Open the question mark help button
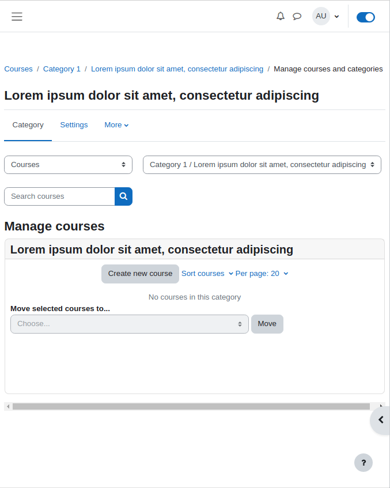 (x=364, y=463)
